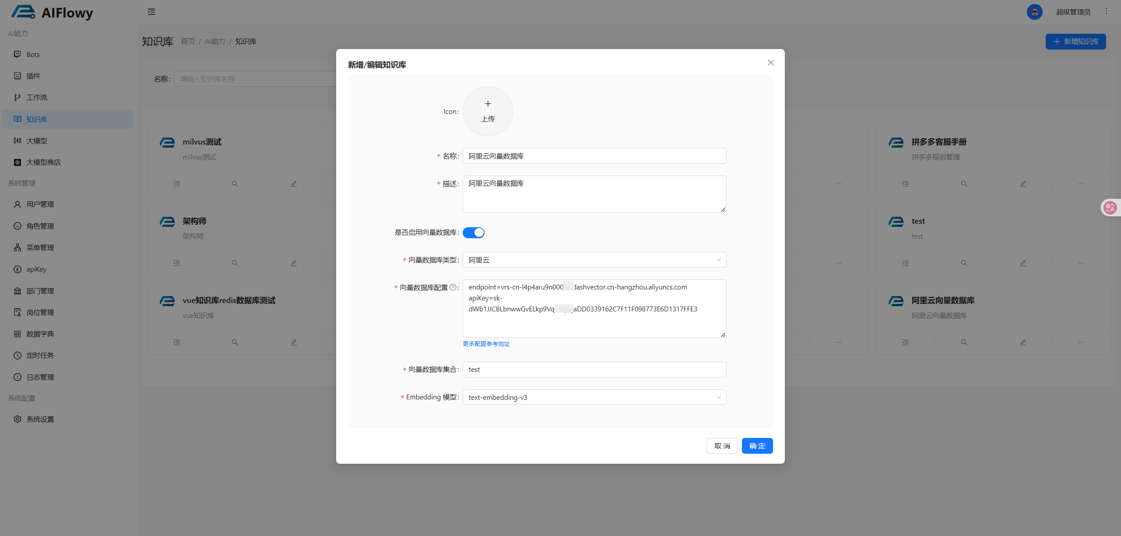This screenshot has height=536, width=1121.
Task: Click more options dots on test card
Action: click(x=1081, y=263)
